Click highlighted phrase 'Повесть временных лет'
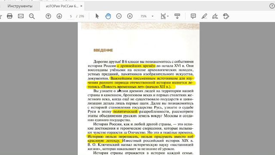This screenshot has height=155, width=275. tap(123, 87)
